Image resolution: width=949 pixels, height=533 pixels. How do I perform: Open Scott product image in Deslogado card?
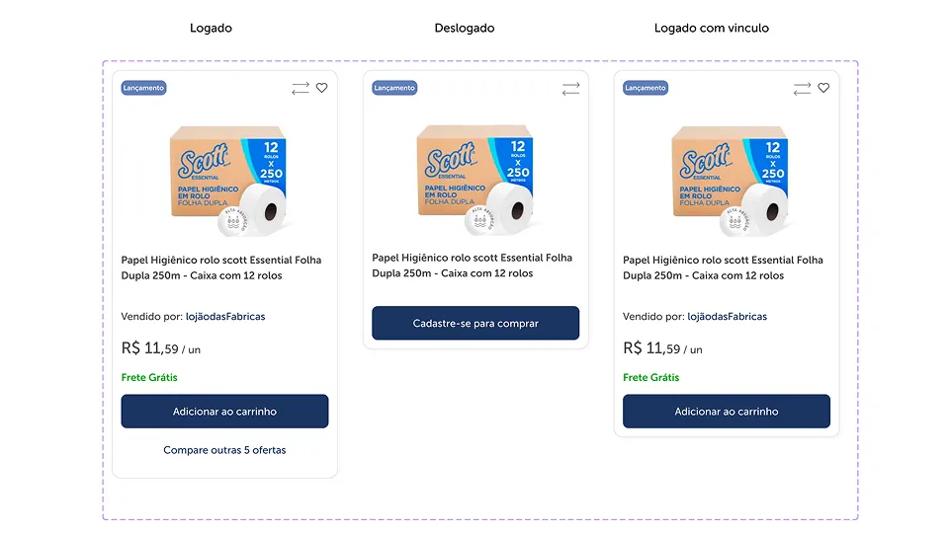[x=475, y=179]
